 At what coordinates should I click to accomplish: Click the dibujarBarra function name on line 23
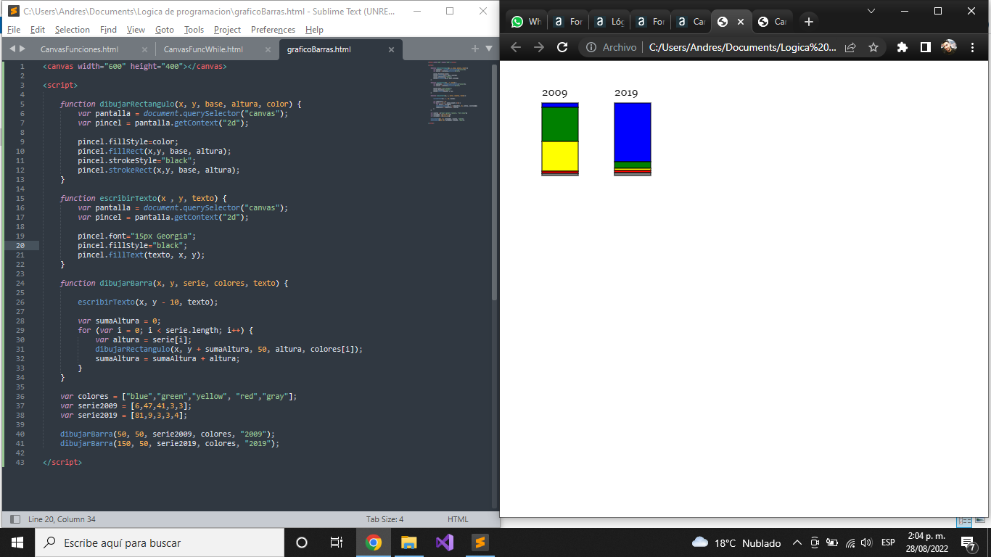tap(126, 283)
